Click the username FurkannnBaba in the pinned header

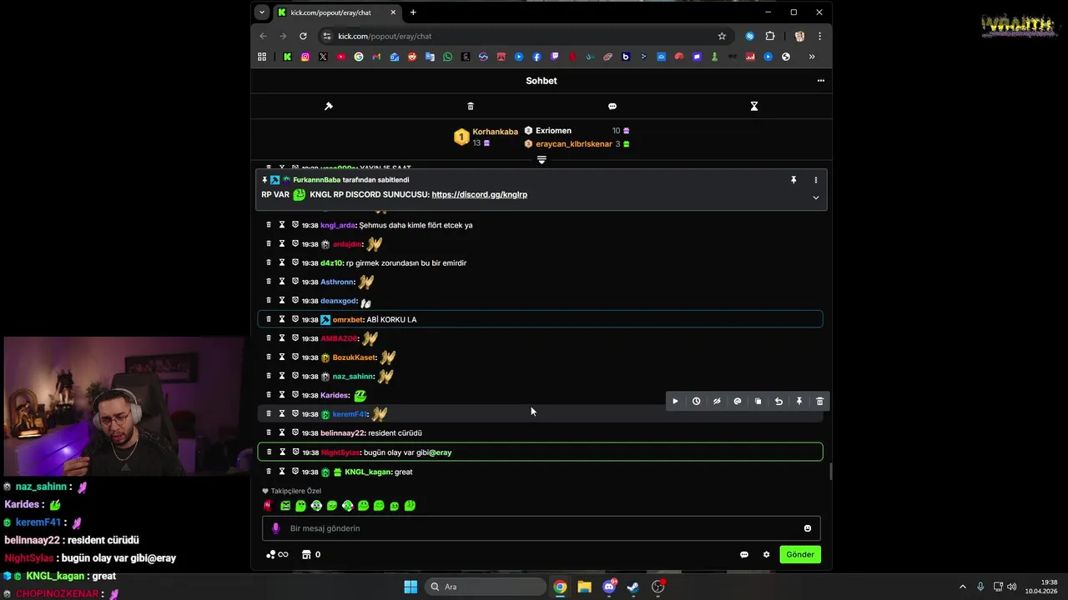coord(316,180)
